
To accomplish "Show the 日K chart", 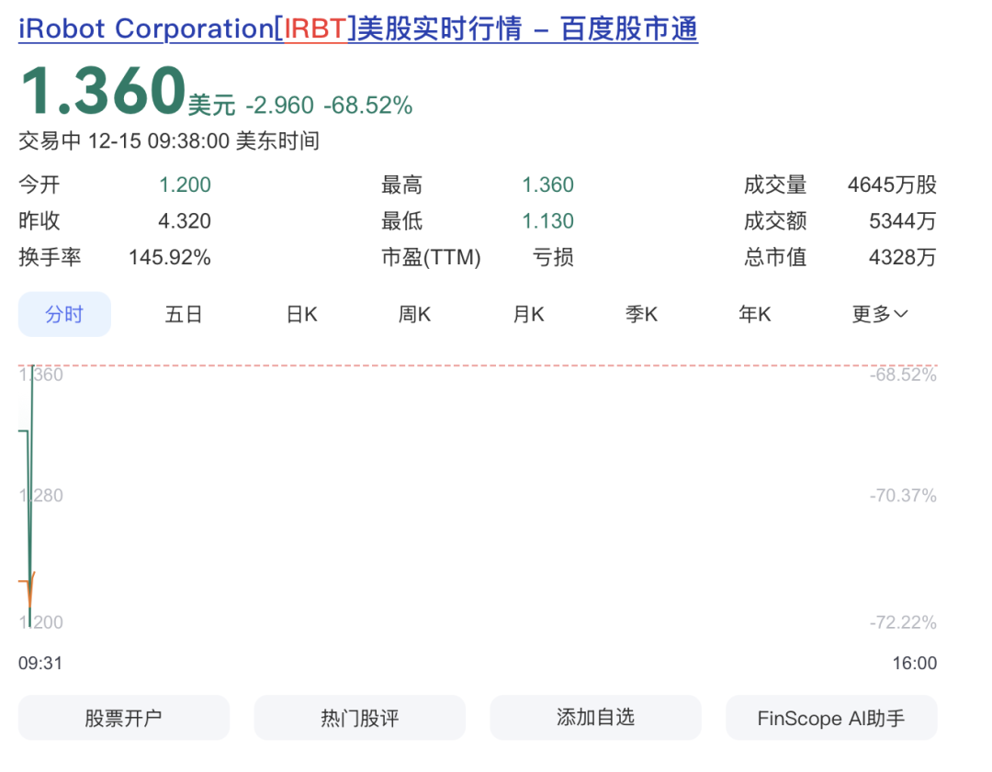I will tap(301, 315).
